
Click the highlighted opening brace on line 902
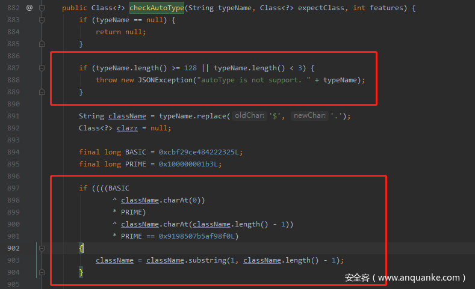81,248
